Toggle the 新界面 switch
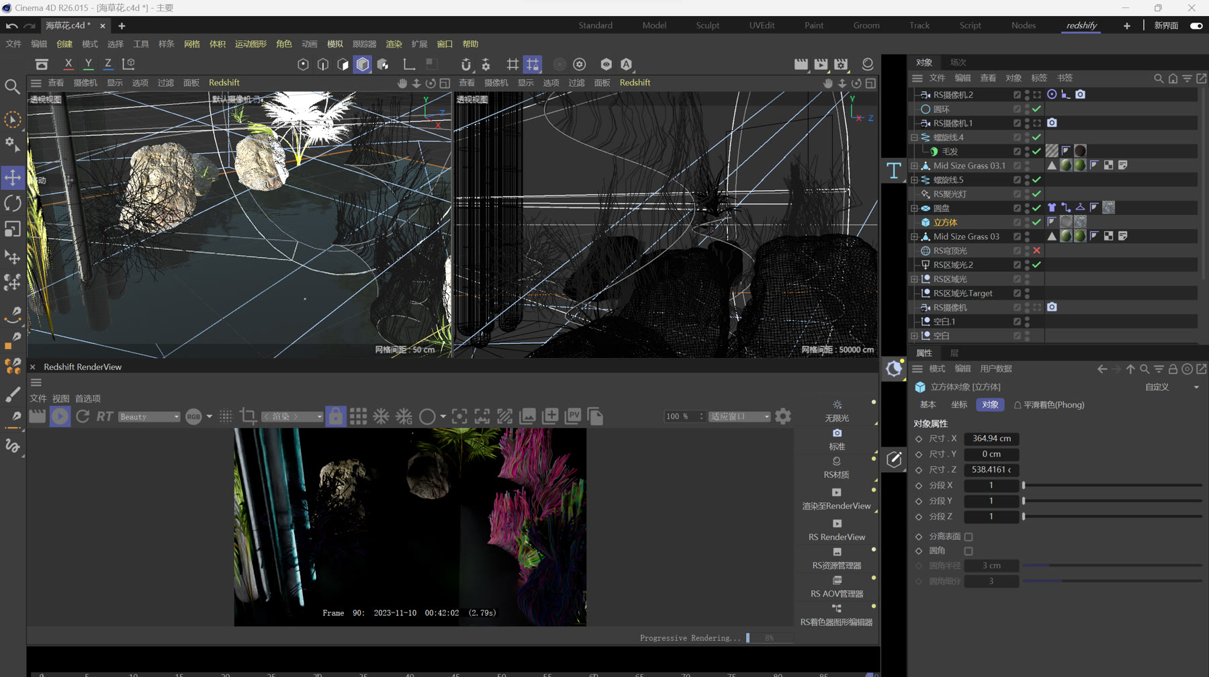This screenshot has width=1209, height=677. 1196,26
